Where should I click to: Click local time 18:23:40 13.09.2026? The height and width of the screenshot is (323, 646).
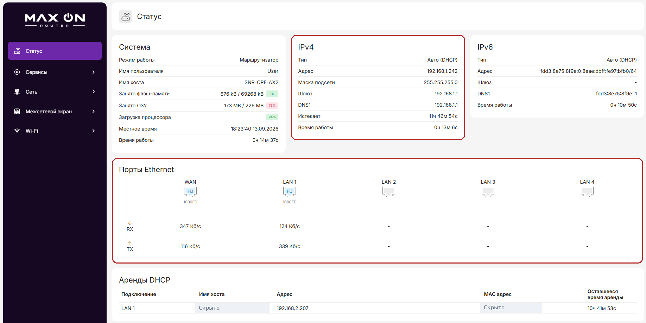click(255, 129)
